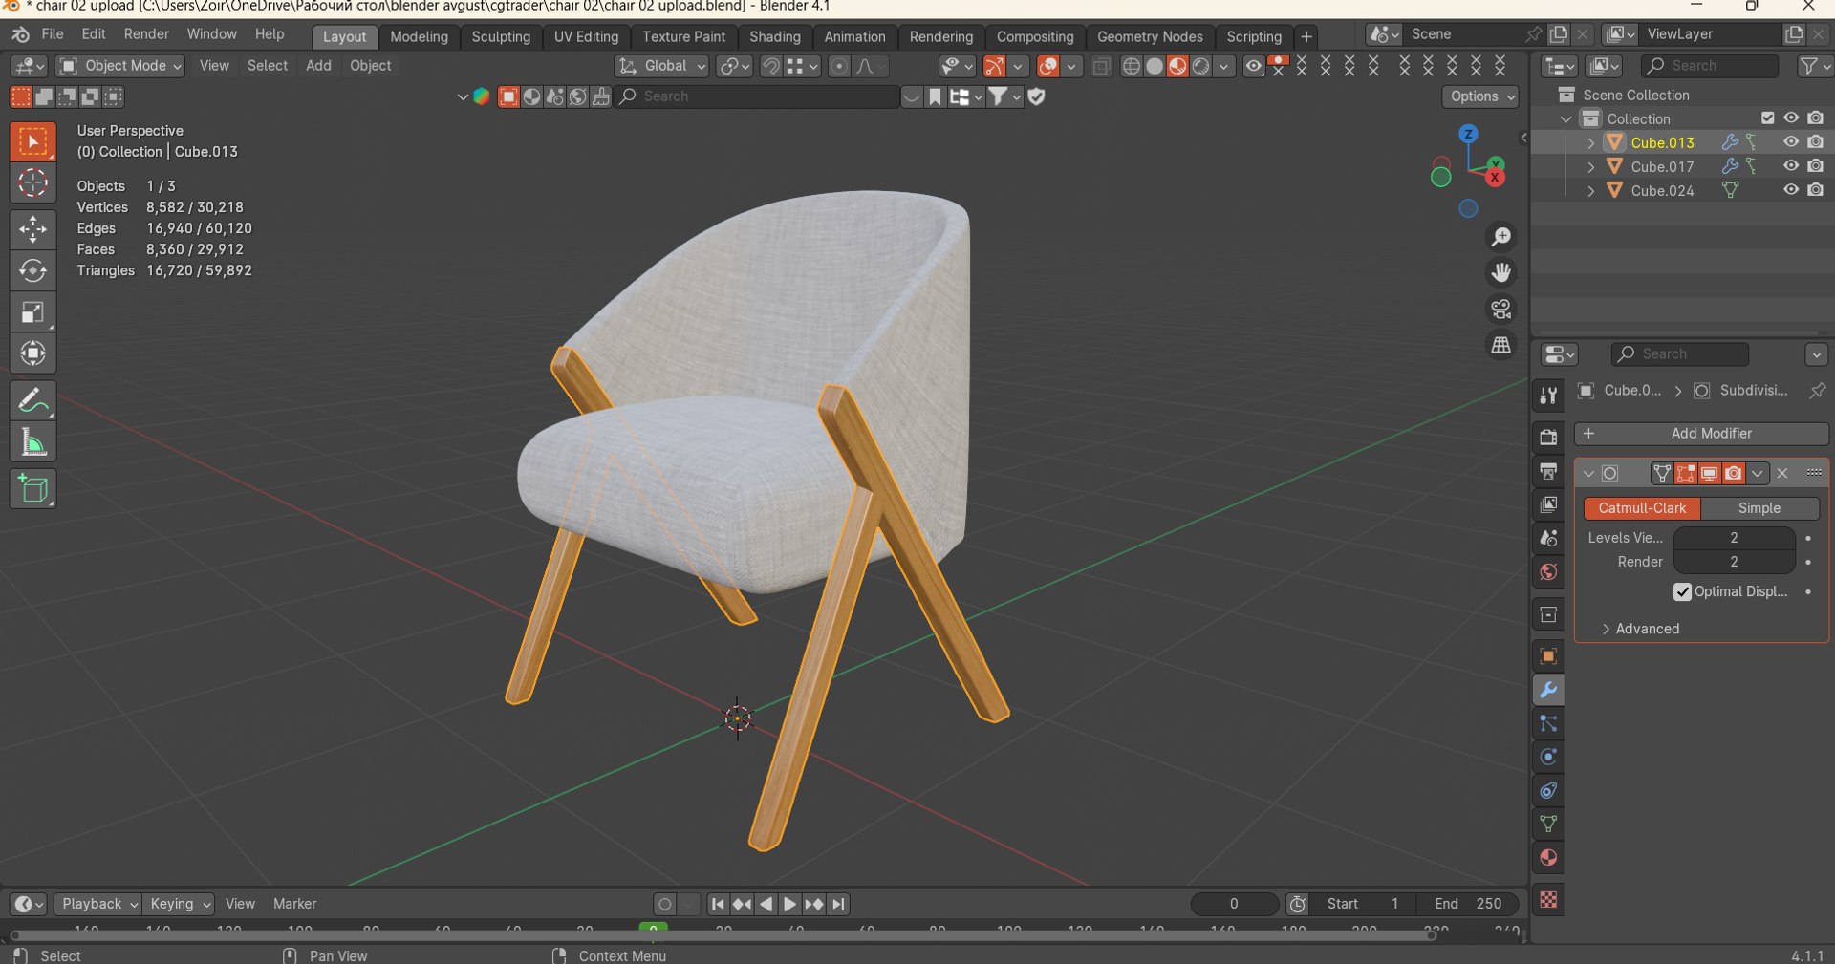Image resolution: width=1835 pixels, height=964 pixels.
Task: Switch to the Modeling workspace tab
Action: click(x=419, y=36)
